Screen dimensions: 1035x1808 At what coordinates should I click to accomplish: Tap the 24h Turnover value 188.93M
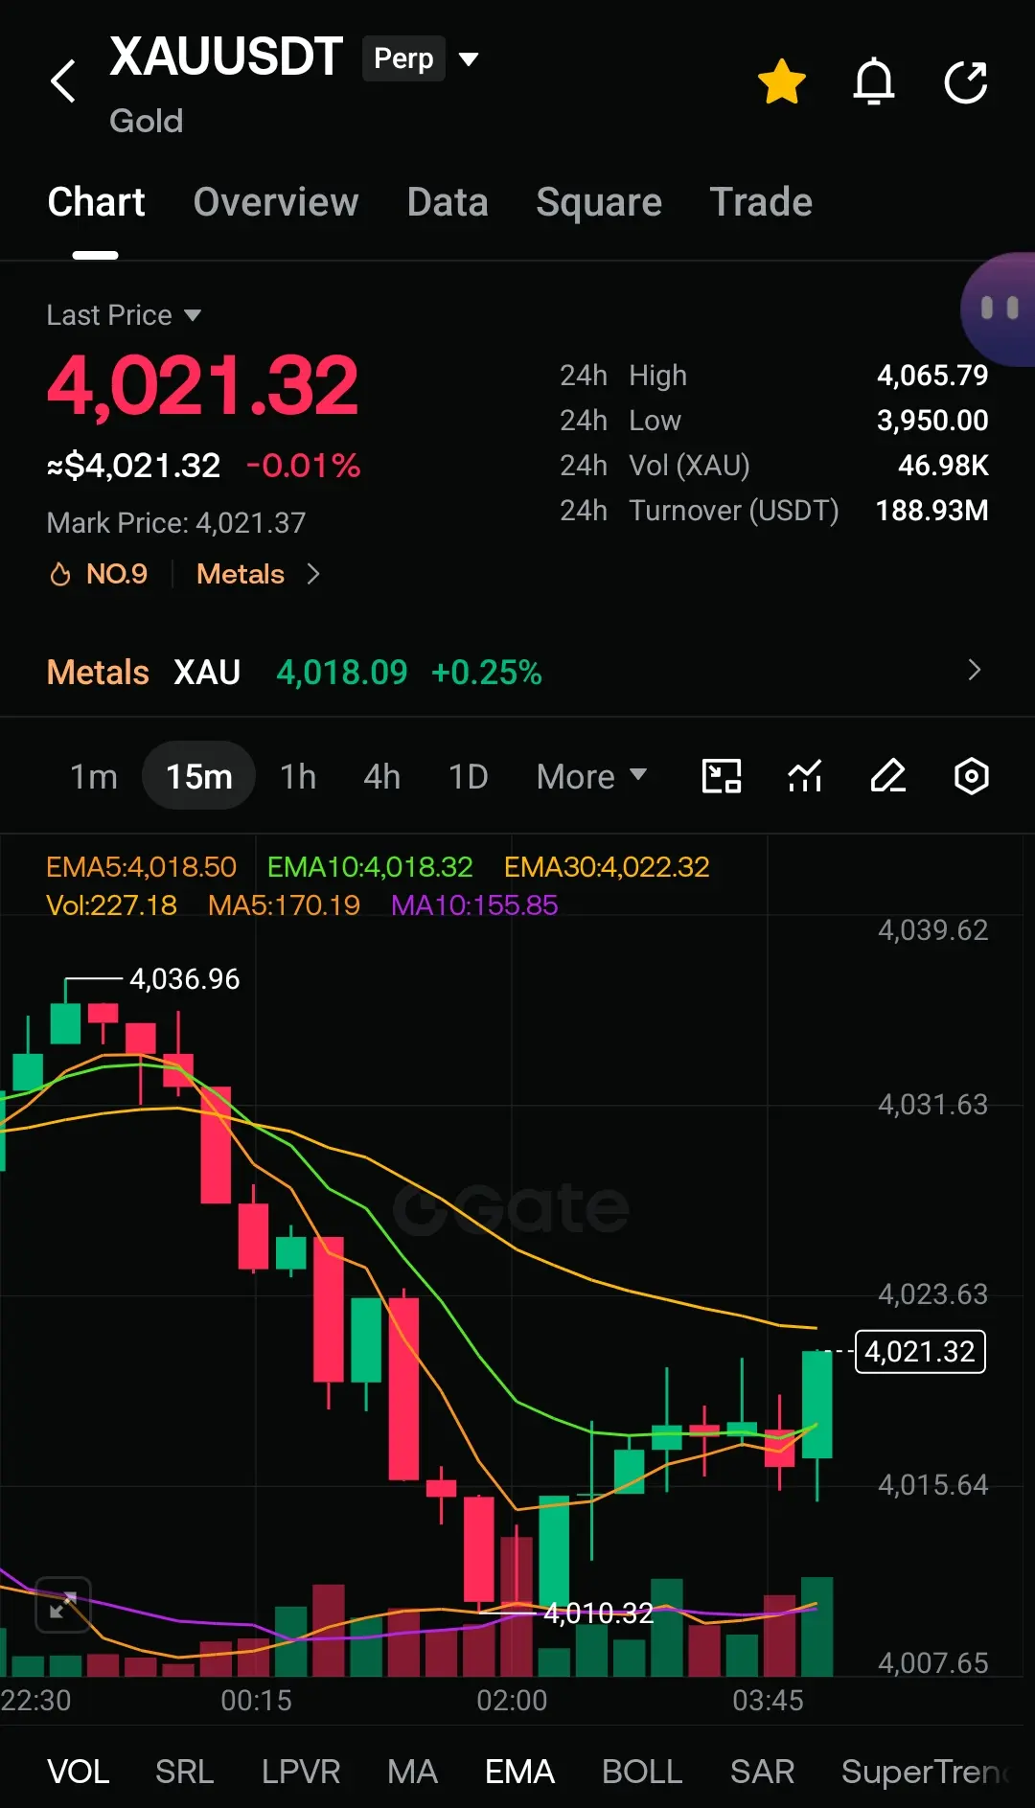click(931, 510)
